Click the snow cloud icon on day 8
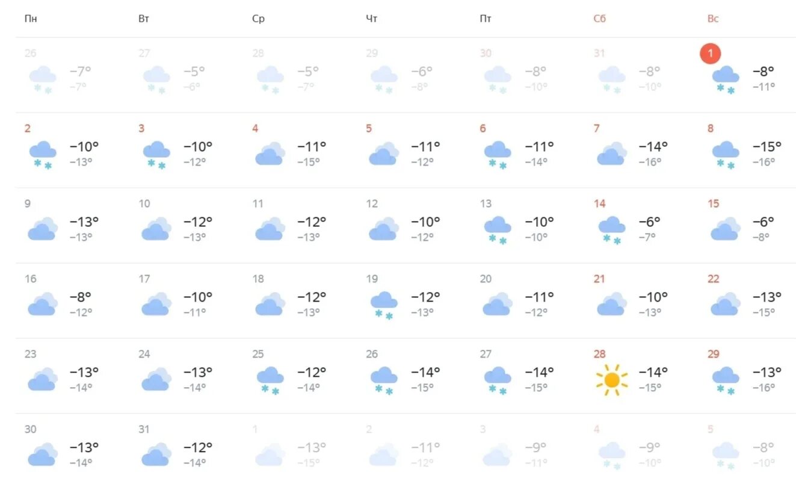 [725, 155]
